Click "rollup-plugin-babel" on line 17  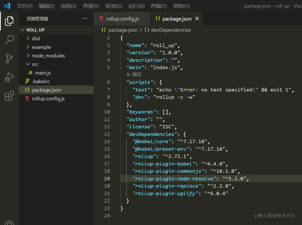click(x=164, y=164)
